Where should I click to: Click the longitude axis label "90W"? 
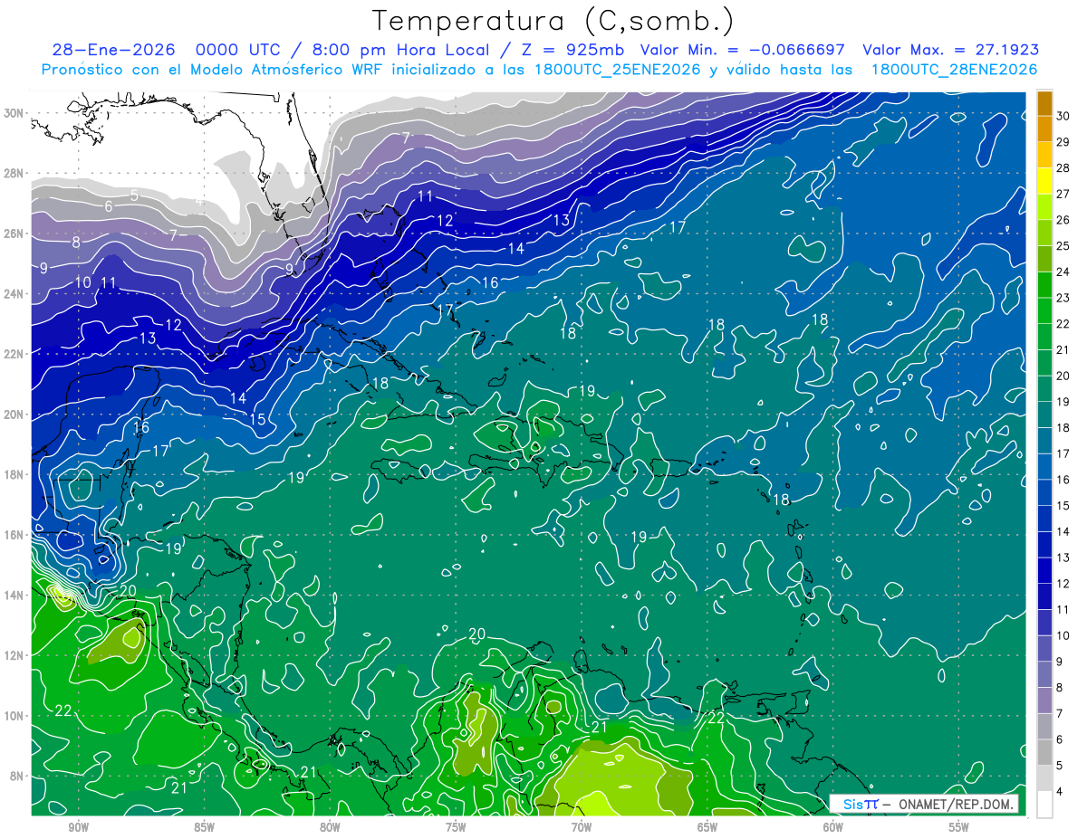click(78, 828)
